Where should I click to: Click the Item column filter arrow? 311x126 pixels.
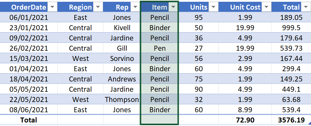173,7
